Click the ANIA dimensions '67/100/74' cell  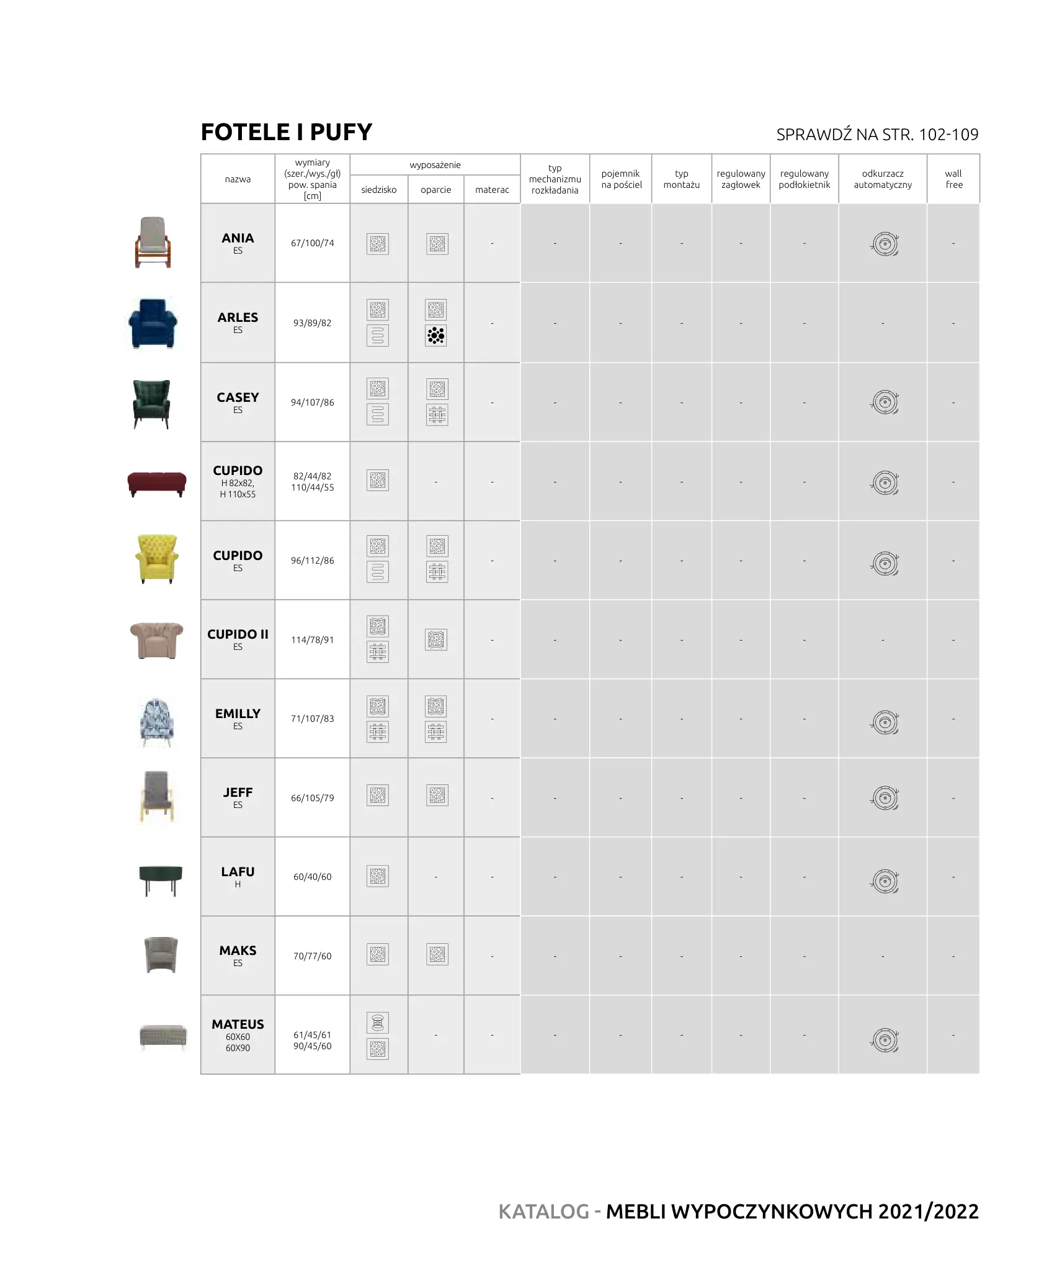[312, 243]
